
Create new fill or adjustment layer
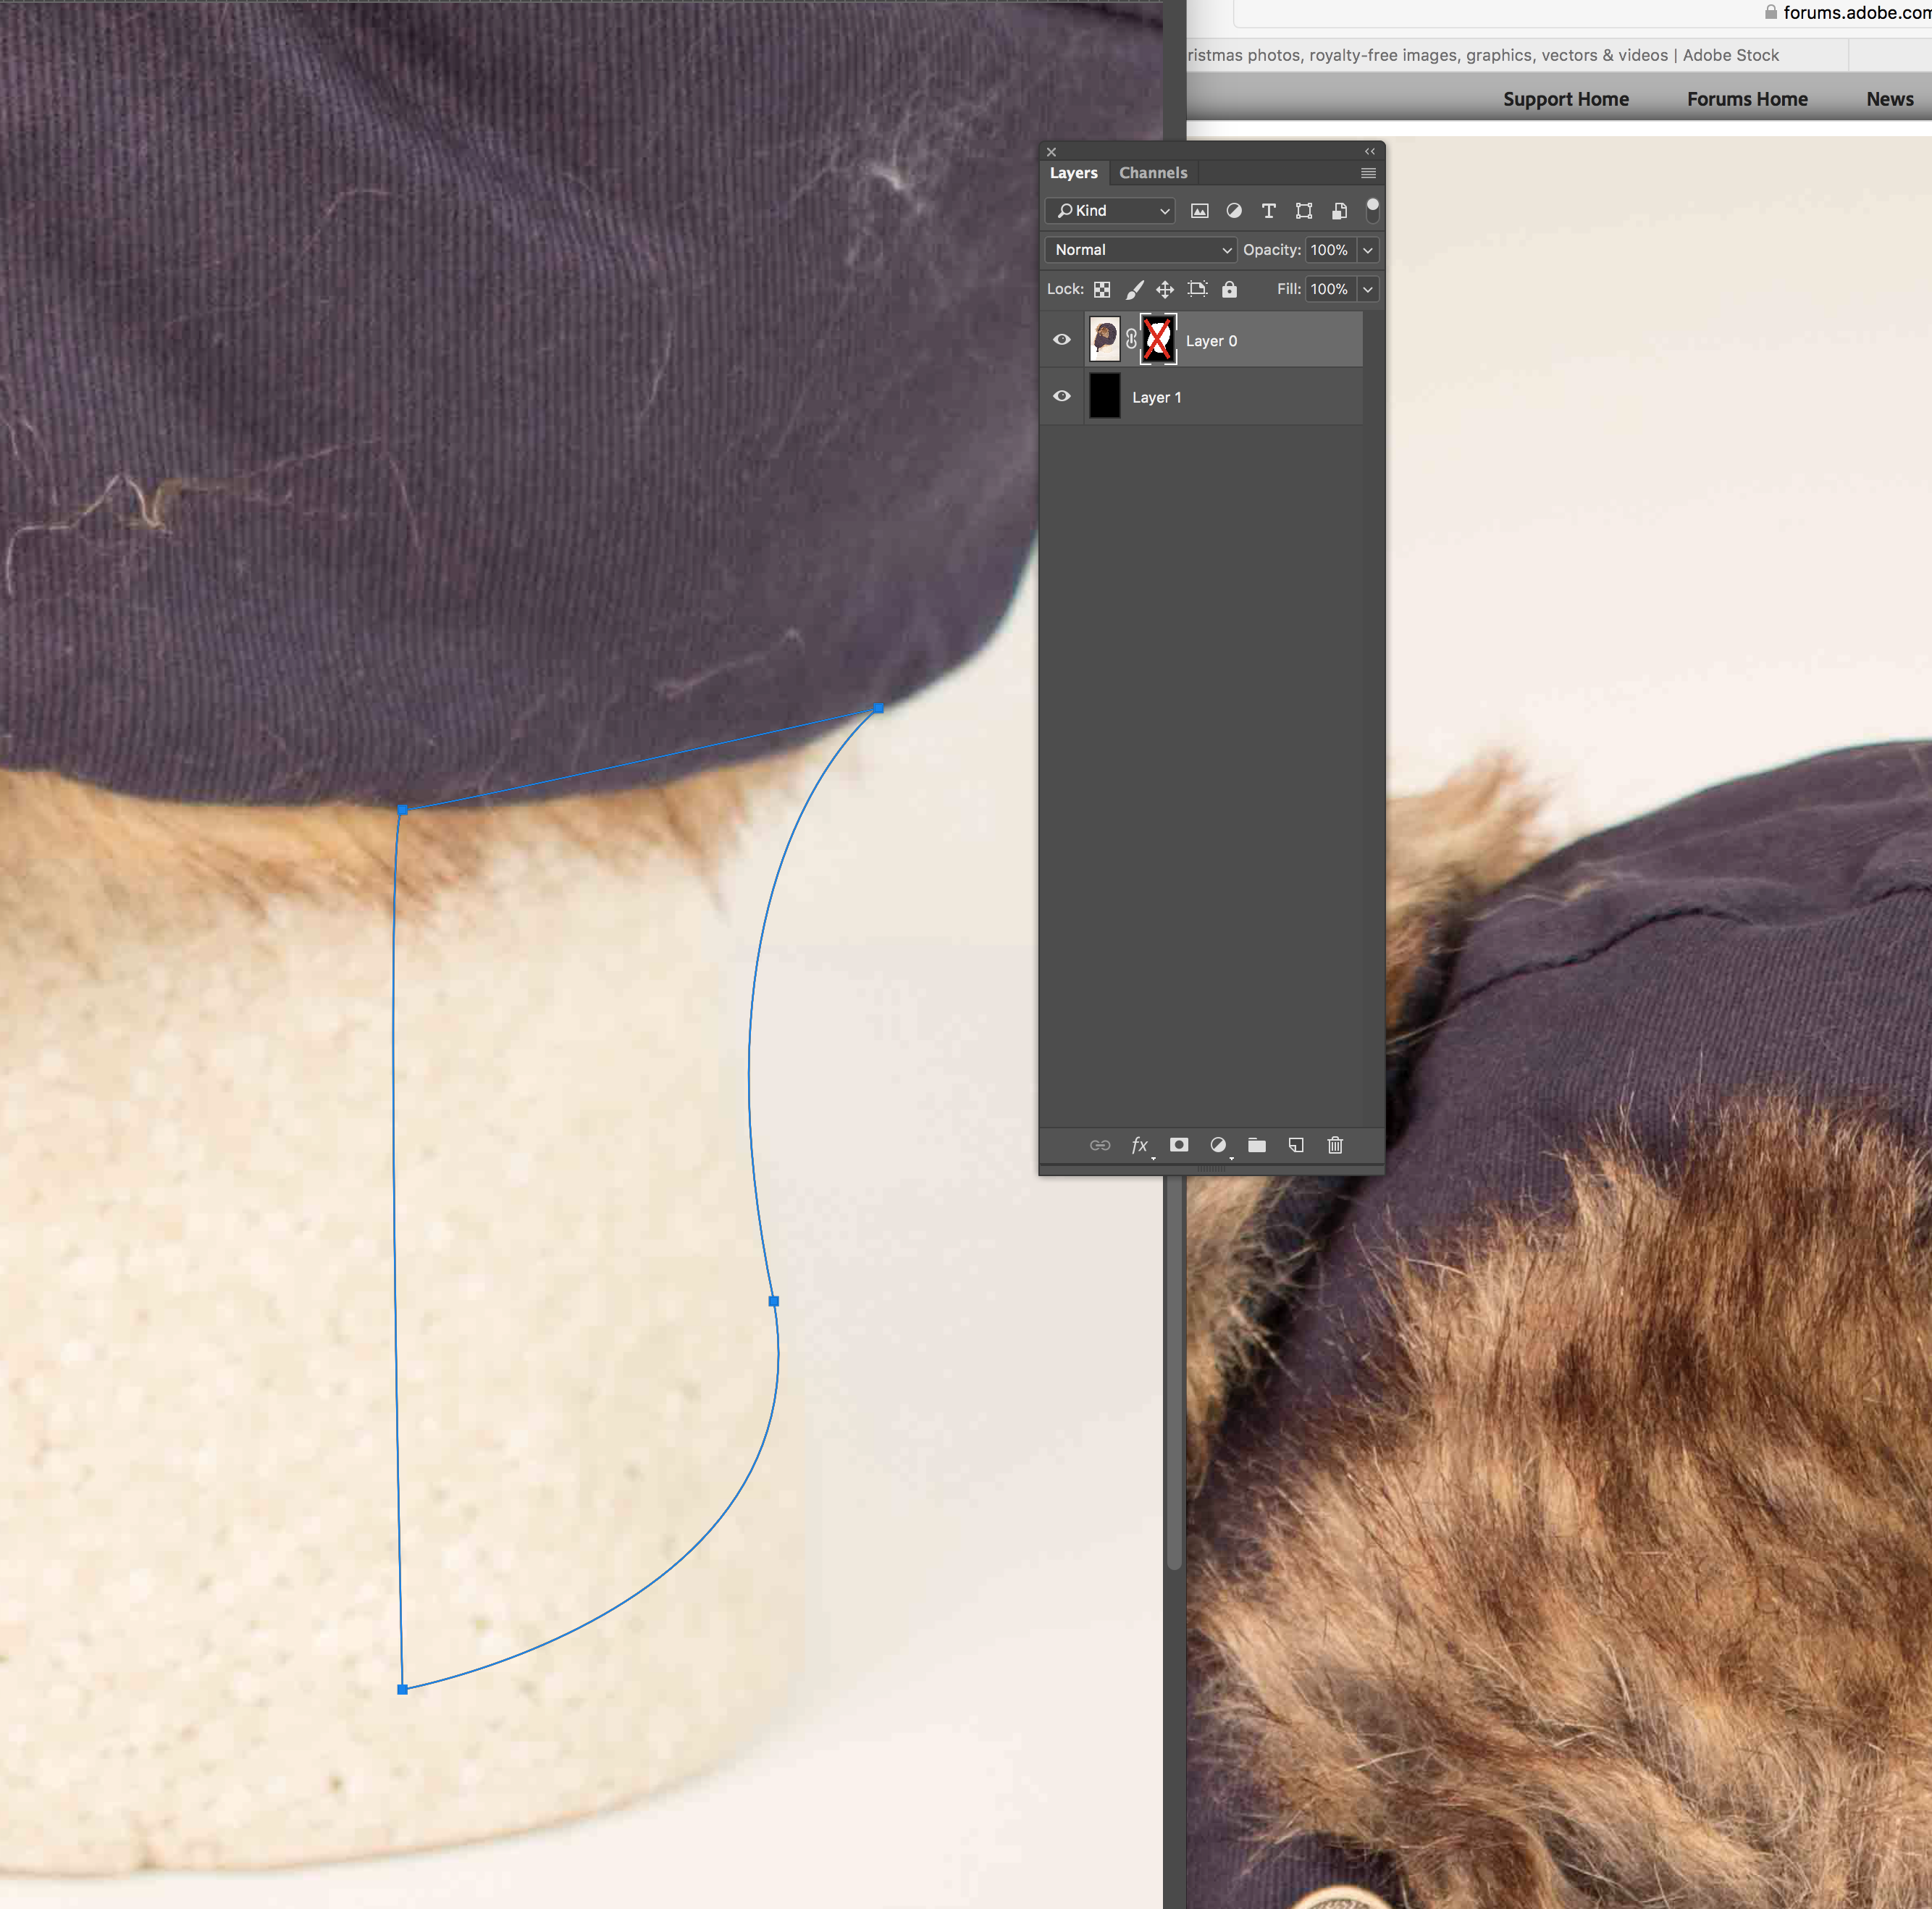click(1218, 1145)
